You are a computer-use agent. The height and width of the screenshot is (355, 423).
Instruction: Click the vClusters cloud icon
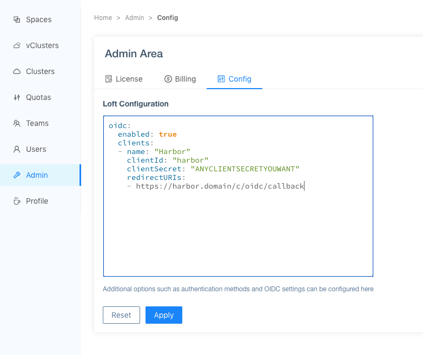click(x=17, y=45)
